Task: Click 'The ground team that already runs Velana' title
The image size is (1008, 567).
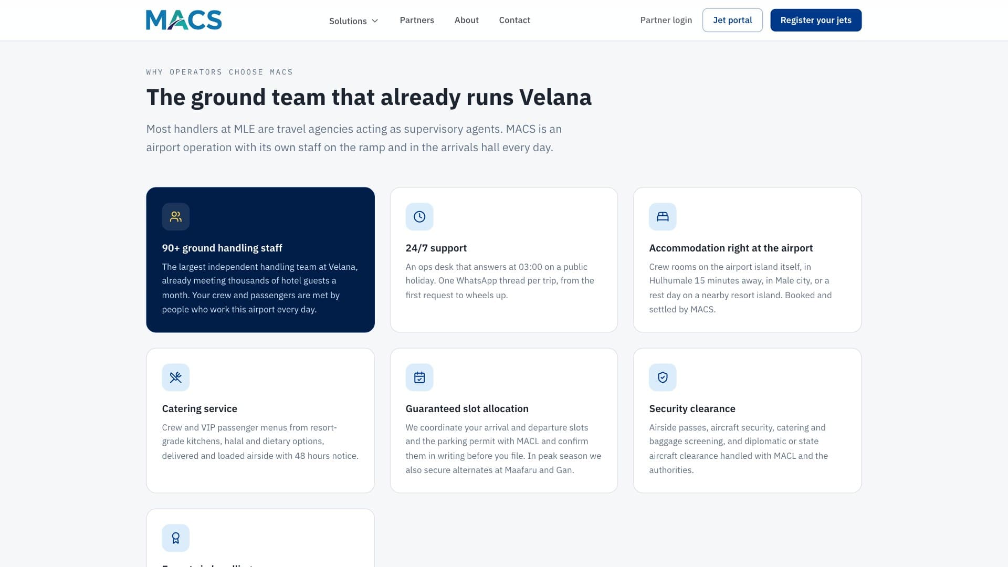Action: tap(369, 98)
